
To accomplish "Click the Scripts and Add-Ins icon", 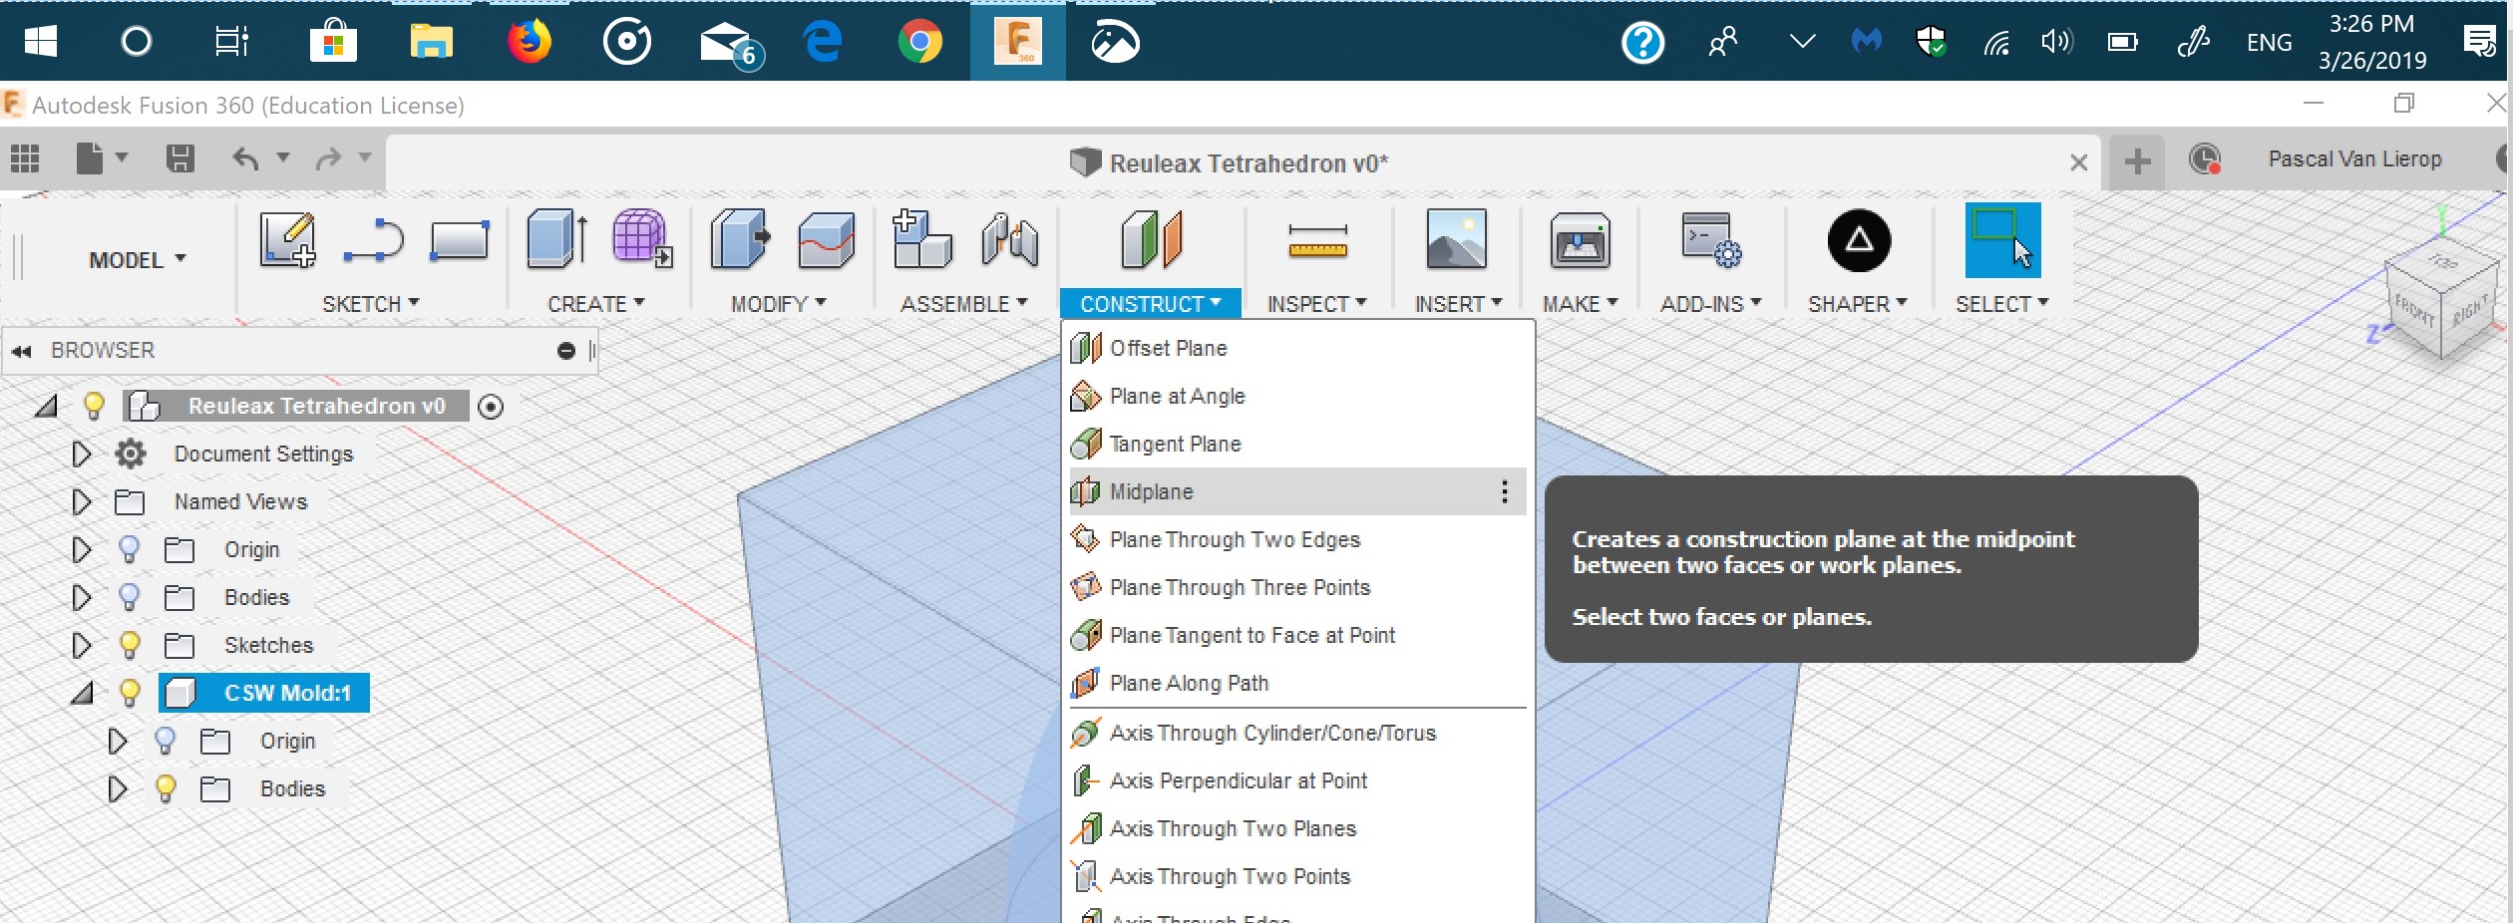I will [1711, 240].
